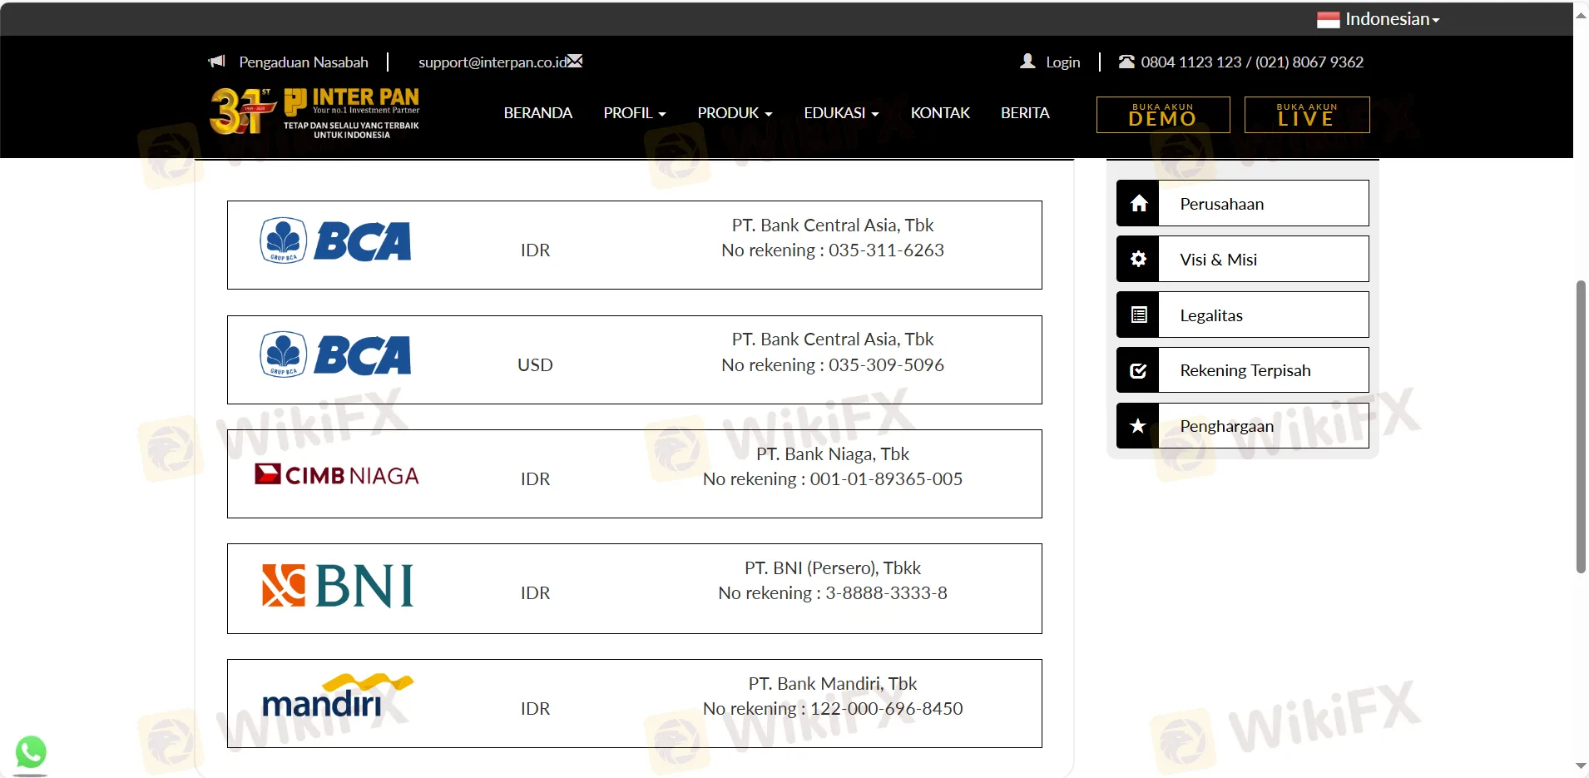The width and height of the screenshot is (1589, 778).
Task: Expand the PROFIL menu dropdown
Action: point(635,113)
